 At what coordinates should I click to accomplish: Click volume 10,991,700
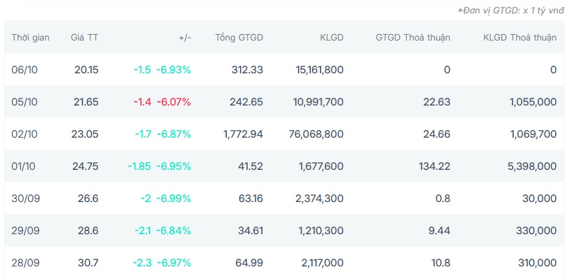319,102
